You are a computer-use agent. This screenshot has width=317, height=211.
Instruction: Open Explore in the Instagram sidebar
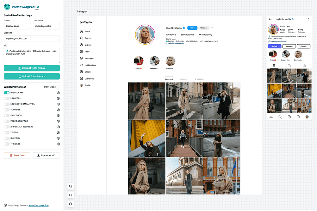(87, 45)
